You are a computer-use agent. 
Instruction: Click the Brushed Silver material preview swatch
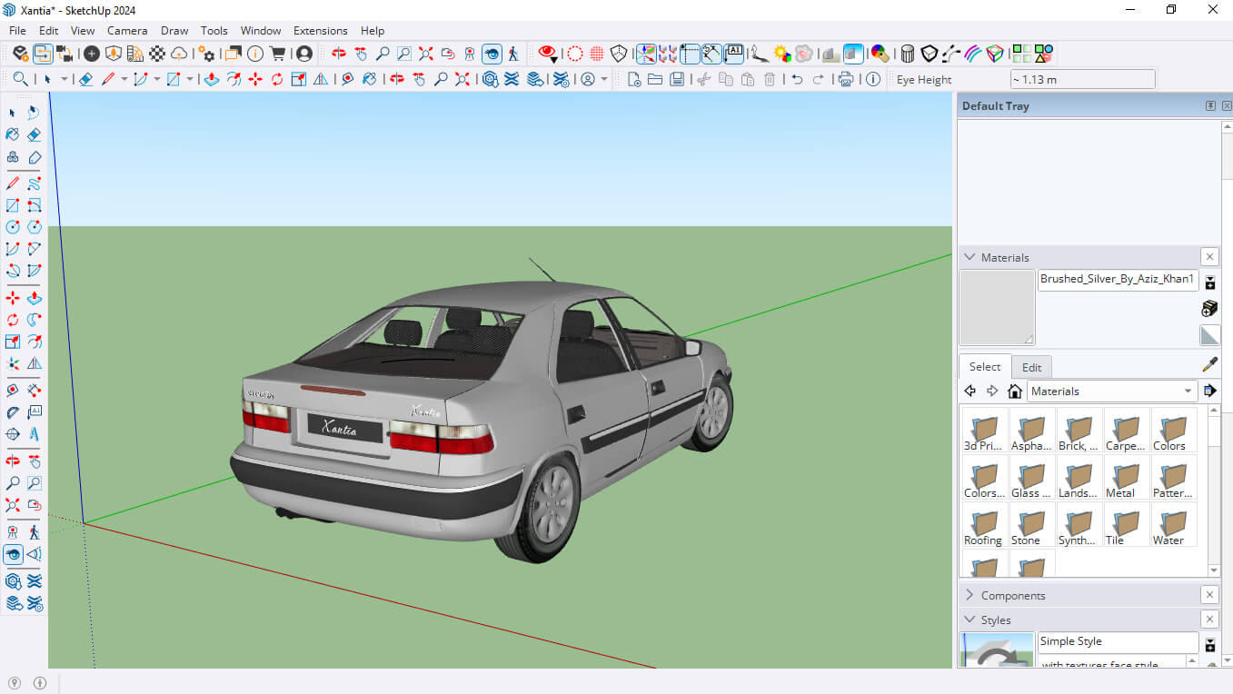click(x=997, y=307)
